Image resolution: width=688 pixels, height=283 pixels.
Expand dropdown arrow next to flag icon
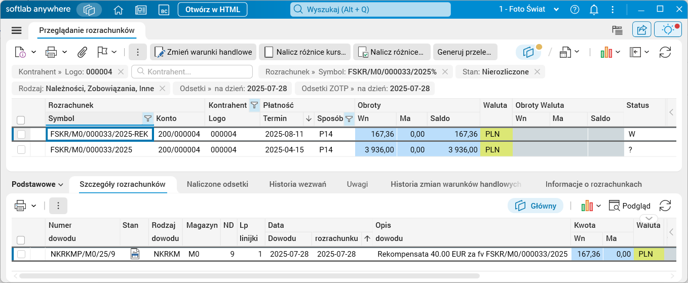114,52
